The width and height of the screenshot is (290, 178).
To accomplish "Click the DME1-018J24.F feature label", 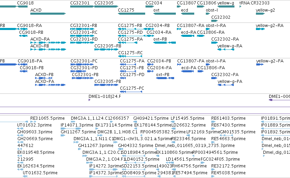I will [x=105, y=97].
